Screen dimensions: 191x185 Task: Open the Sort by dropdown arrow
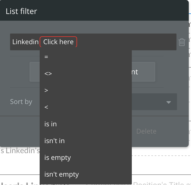[168, 102]
